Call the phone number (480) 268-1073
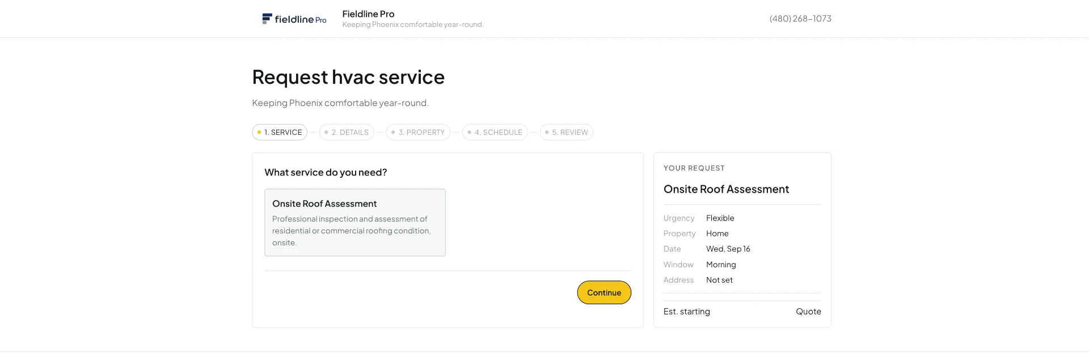The image size is (1089, 358). click(x=800, y=19)
